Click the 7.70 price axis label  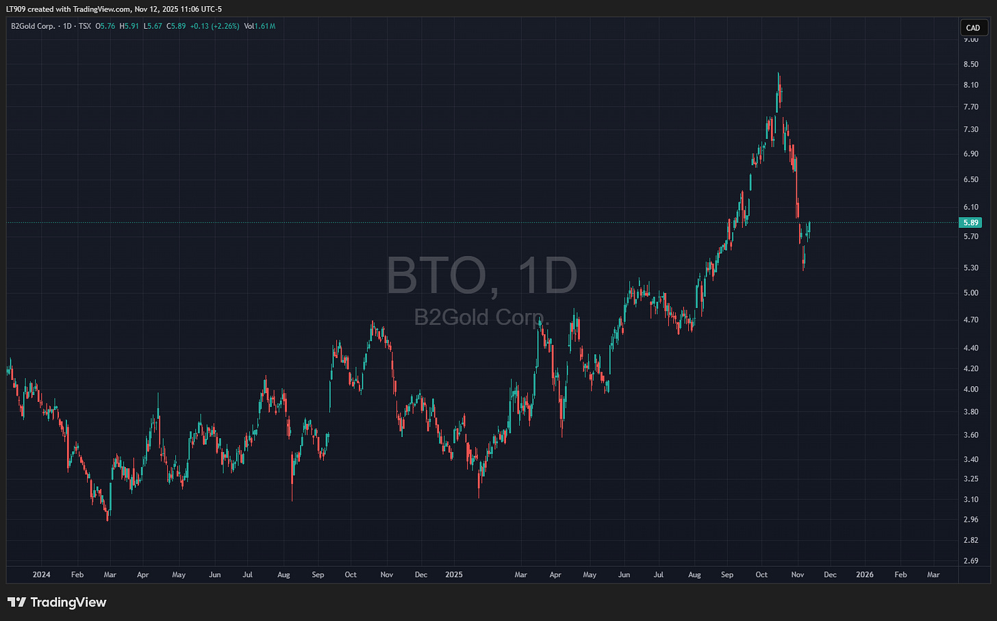970,107
